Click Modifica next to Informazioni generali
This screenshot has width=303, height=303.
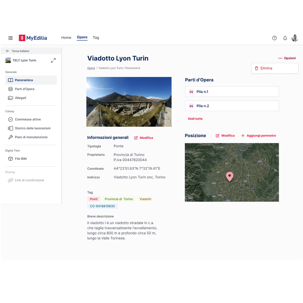[x=144, y=138]
